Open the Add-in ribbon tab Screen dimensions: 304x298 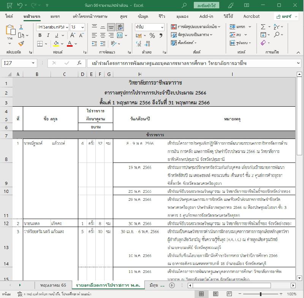(x=206, y=16)
